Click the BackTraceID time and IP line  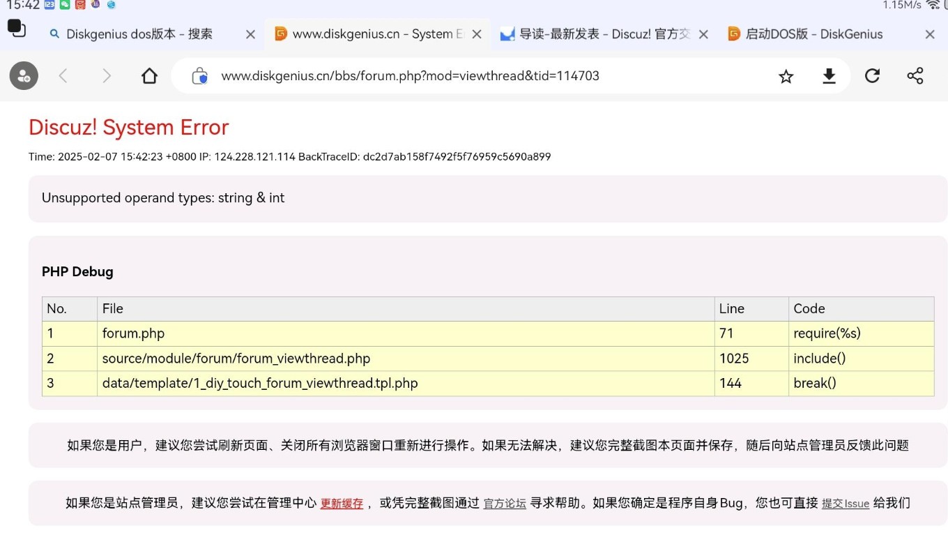[289, 157]
